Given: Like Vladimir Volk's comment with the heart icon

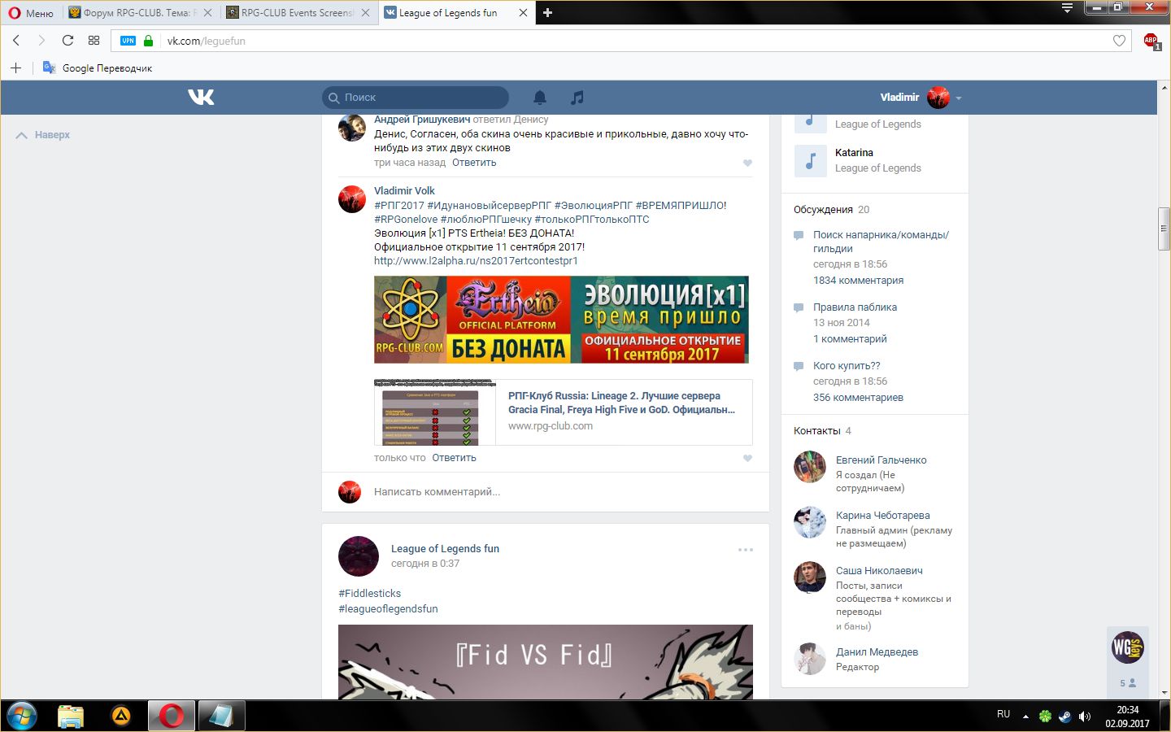Looking at the screenshot, I should pos(747,458).
